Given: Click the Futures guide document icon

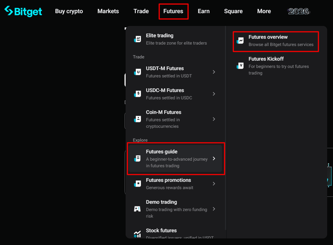Looking at the screenshot, I should click(x=137, y=158).
